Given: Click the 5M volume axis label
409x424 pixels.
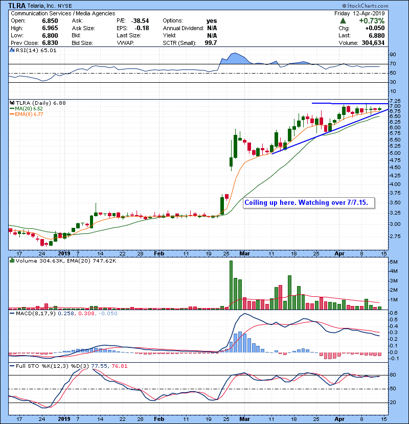Looking at the screenshot, I should point(394,262).
